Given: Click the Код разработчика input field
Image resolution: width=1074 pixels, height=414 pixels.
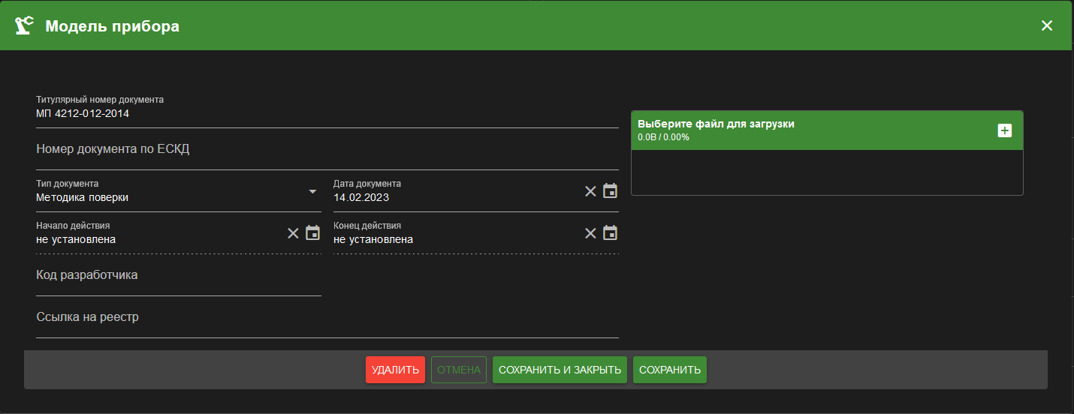Looking at the screenshot, I should (x=178, y=275).
